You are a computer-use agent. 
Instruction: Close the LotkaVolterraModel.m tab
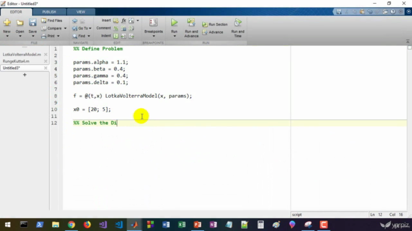tap(46, 55)
